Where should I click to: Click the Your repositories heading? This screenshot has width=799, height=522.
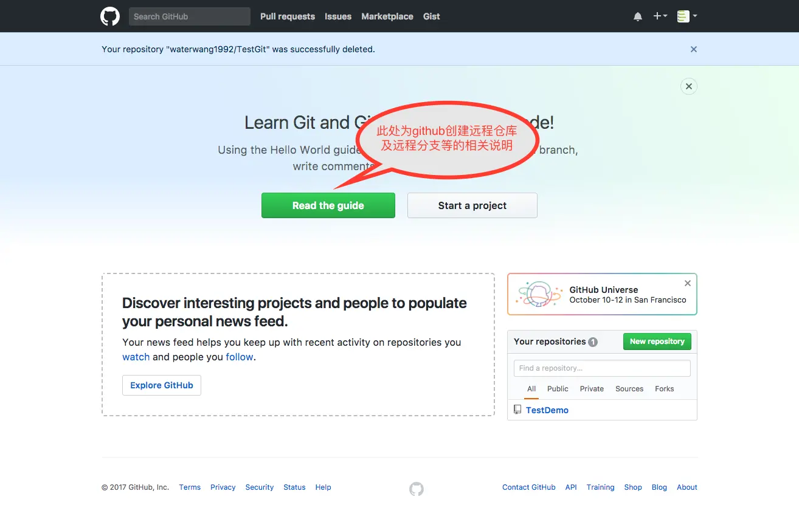(550, 342)
